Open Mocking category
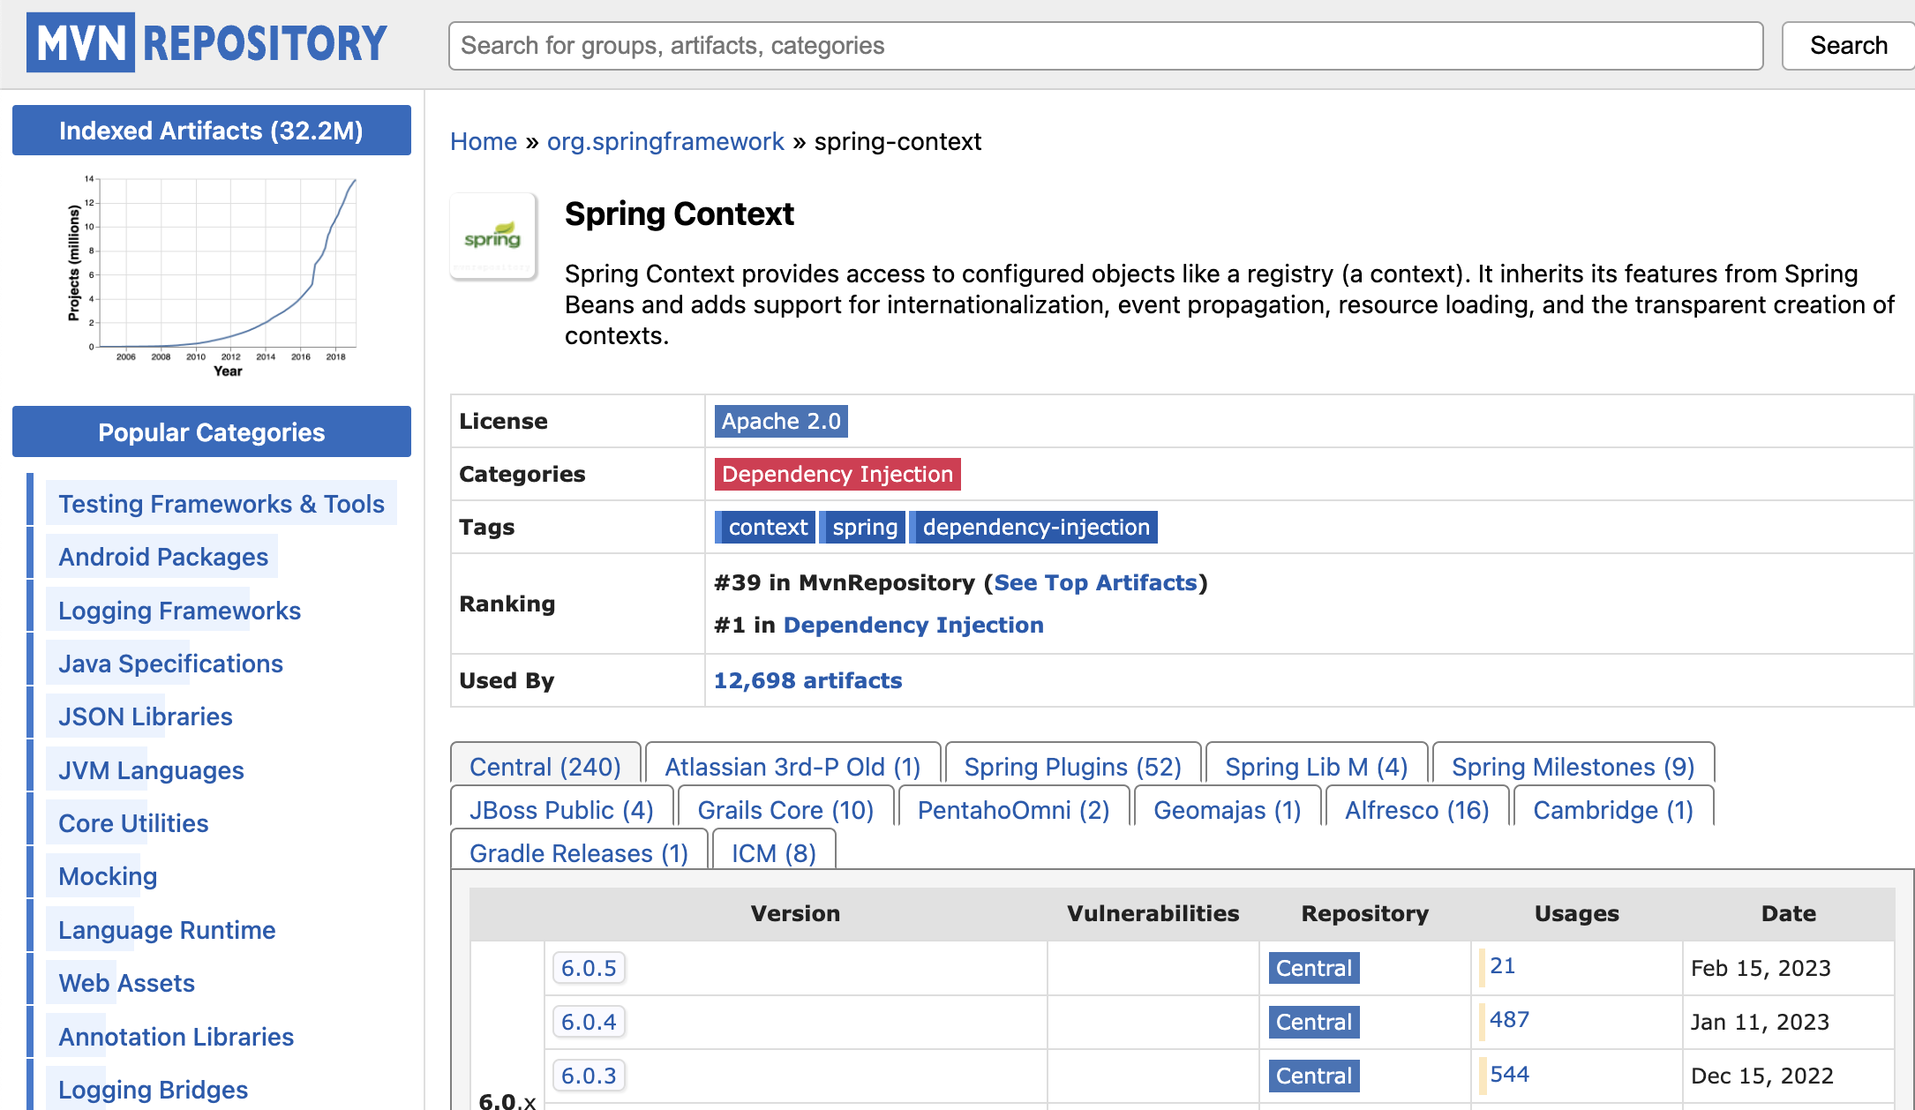1915x1110 pixels. [x=108, y=876]
